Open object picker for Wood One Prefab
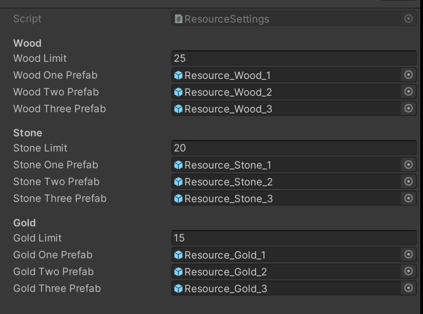Screen dimensions: 423x314 coord(408,75)
